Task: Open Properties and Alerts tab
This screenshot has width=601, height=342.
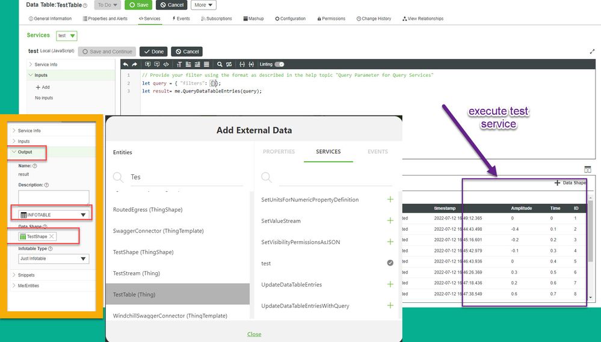Action: pos(105,19)
